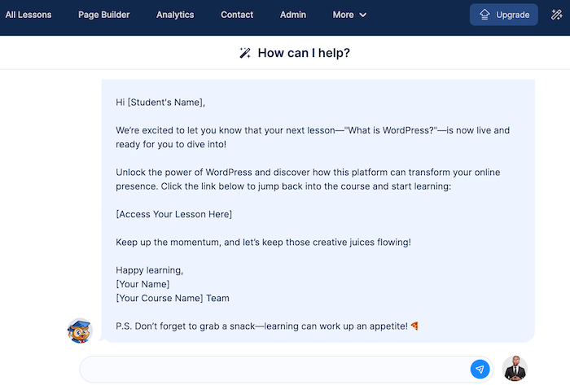This screenshot has width=570, height=385.
Task: Expand the More dropdown menu
Action: tap(349, 15)
